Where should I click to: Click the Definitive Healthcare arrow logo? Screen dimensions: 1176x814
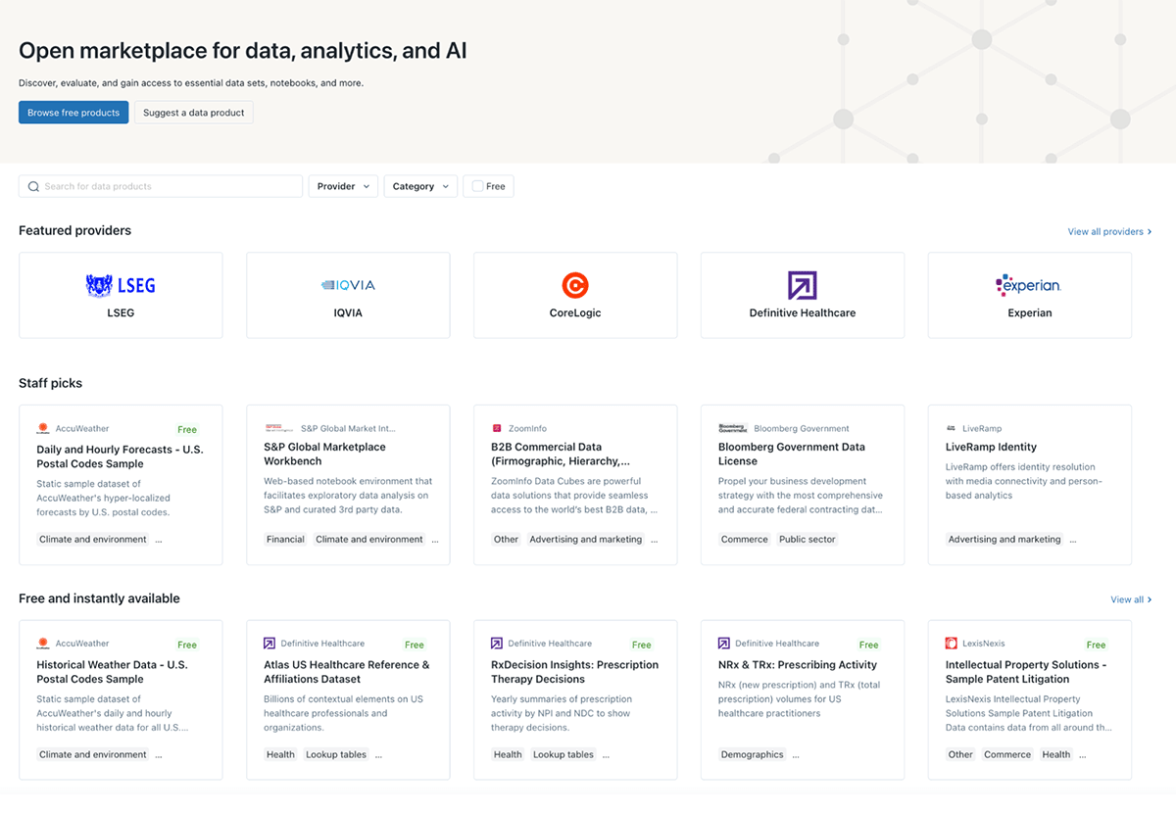point(803,285)
